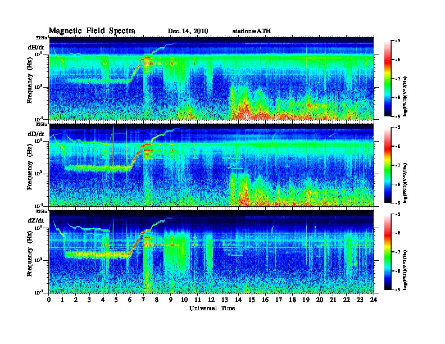
Task: Click hour '15' on Universal Time axis
Action: [252, 300]
